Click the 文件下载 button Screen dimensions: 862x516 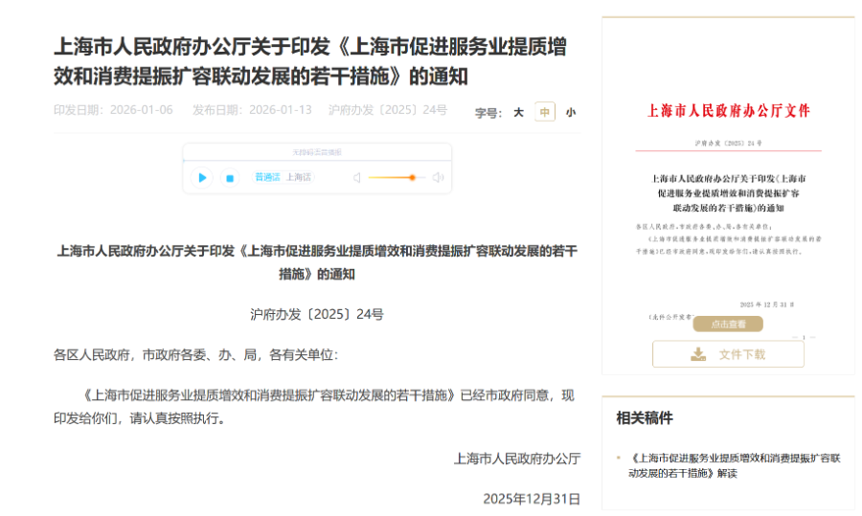pyautogui.click(x=728, y=354)
